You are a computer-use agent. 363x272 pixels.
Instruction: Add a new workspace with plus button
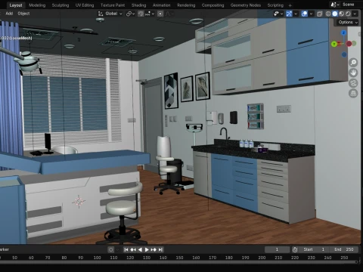point(290,5)
